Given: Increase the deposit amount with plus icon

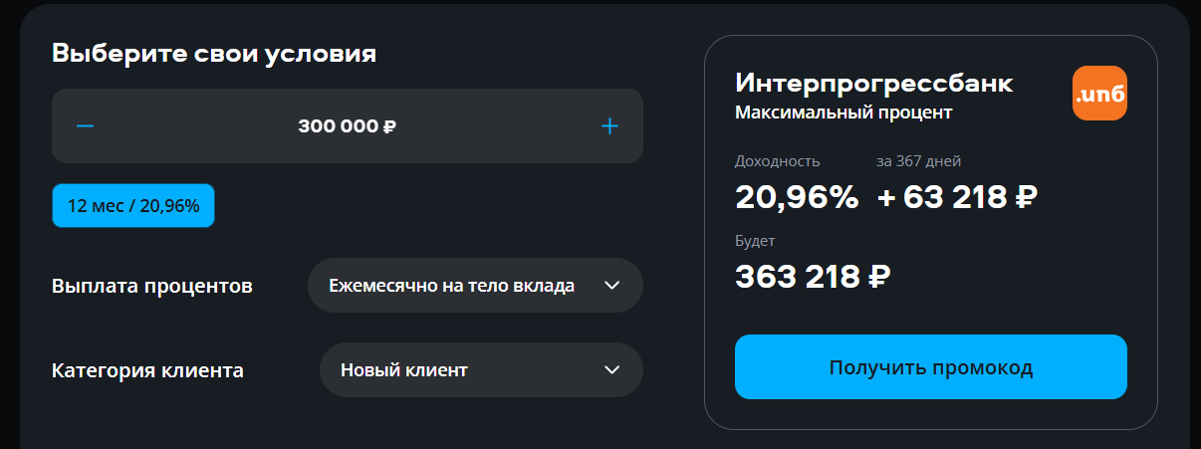Looking at the screenshot, I should 610,126.
